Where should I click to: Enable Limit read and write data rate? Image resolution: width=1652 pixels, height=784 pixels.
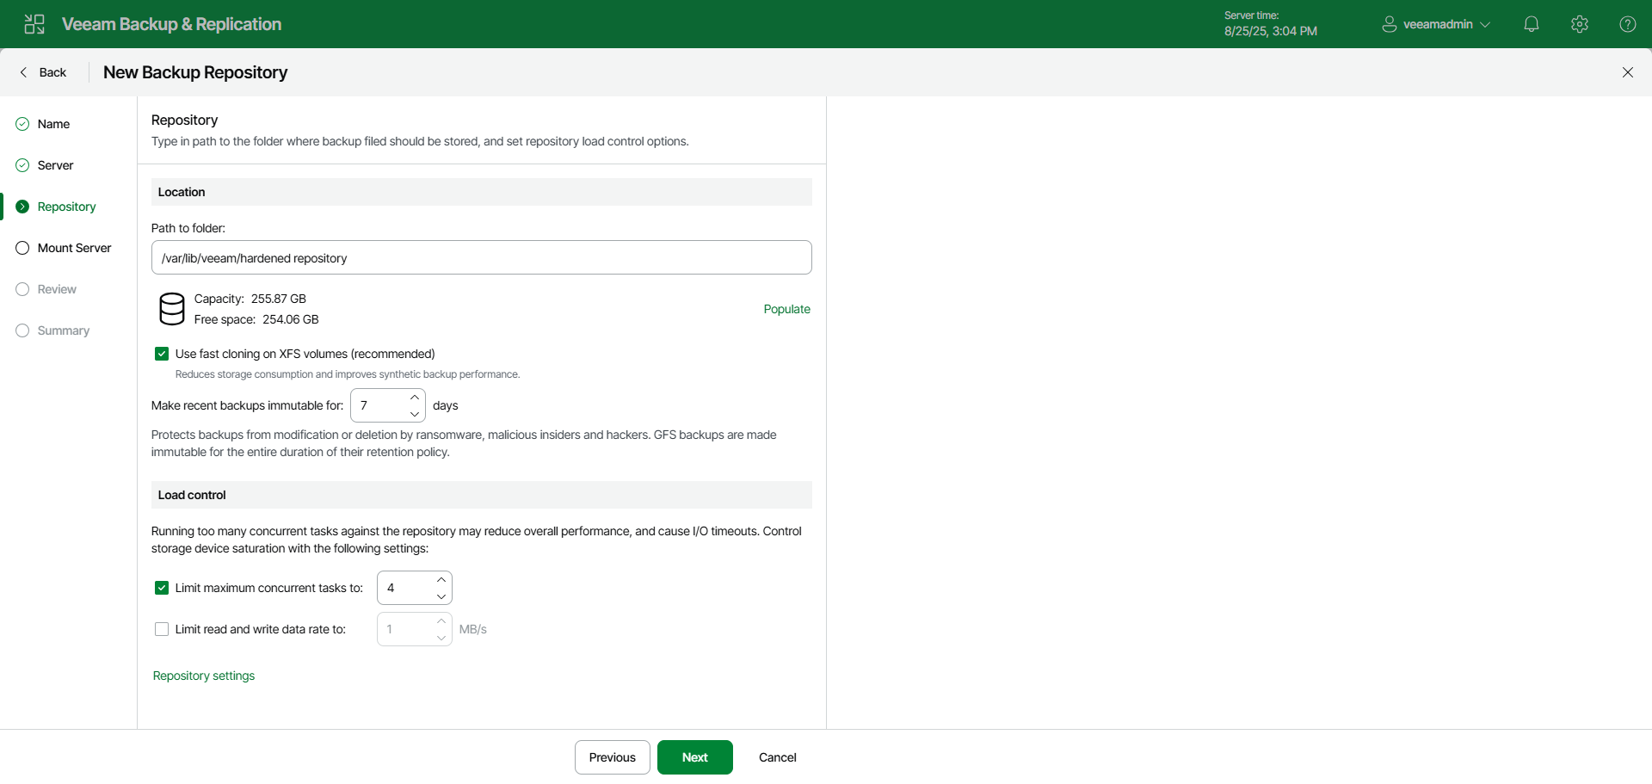click(162, 629)
